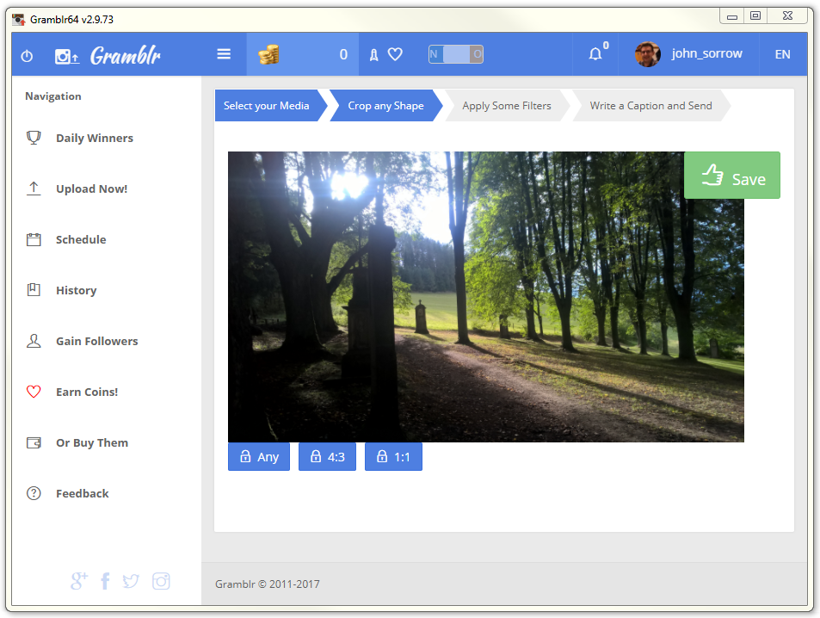
Task: Click the trophy icon beside Daily Winners
Action: pos(34,138)
